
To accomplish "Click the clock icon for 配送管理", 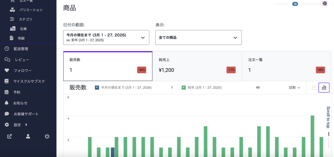I will [7, 49].
